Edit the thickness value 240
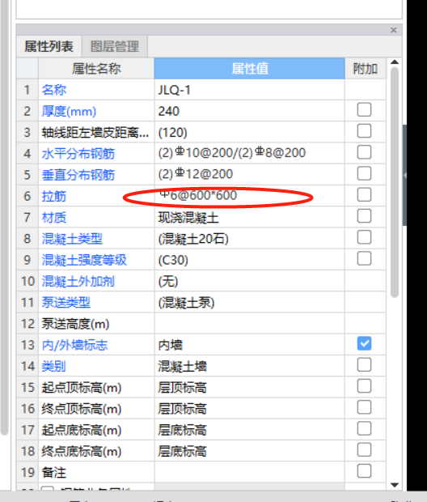This screenshot has width=427, height=502. (x=249, y=111)
